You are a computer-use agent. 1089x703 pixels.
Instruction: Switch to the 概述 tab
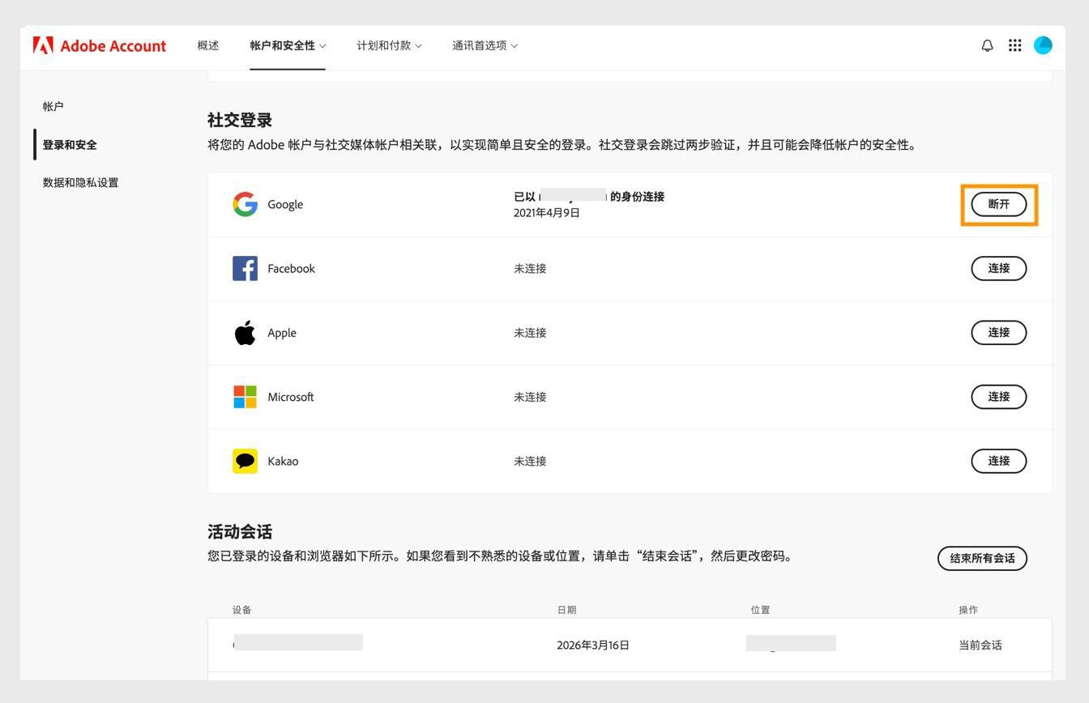tap(207, 45)
